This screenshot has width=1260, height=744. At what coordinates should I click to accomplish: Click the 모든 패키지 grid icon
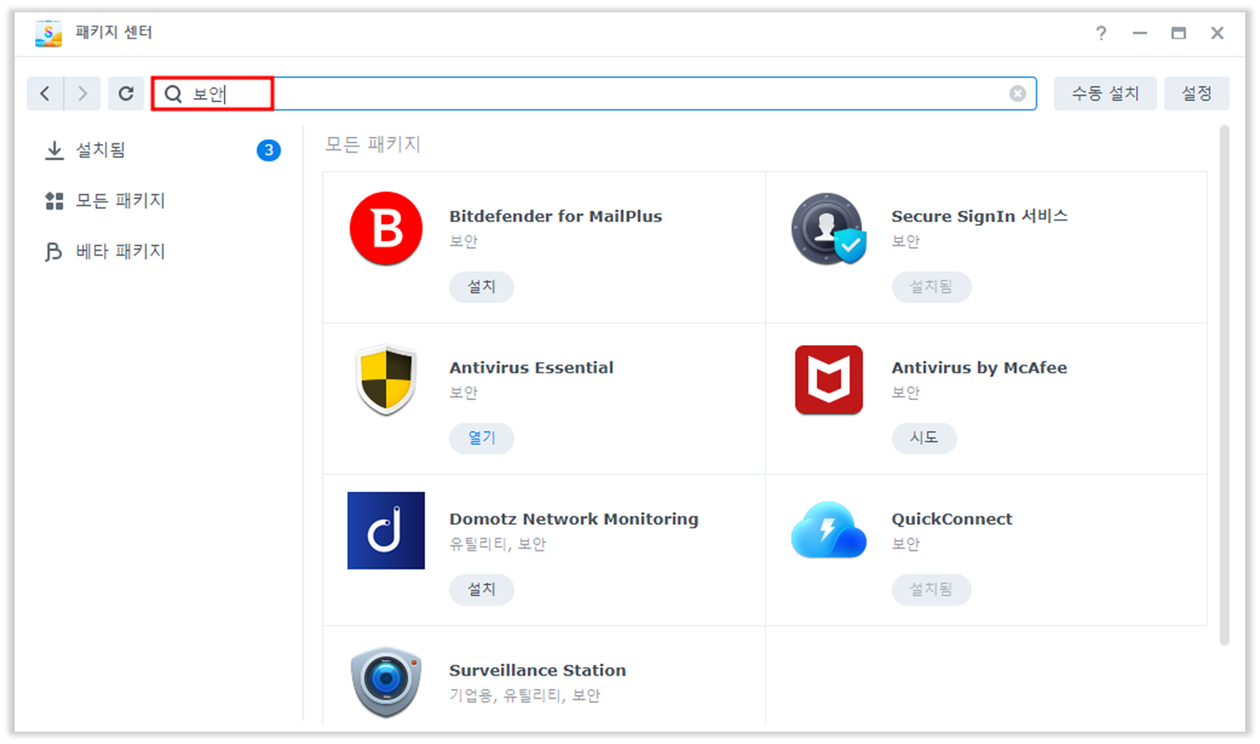pyautogui.click(x=54, y=201)
